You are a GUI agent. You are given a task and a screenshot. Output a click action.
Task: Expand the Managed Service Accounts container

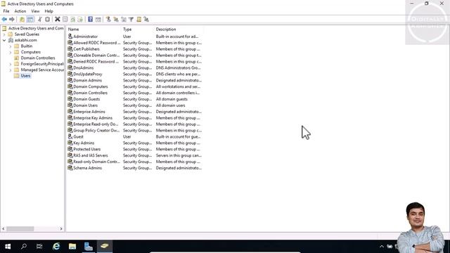point(11,70)
